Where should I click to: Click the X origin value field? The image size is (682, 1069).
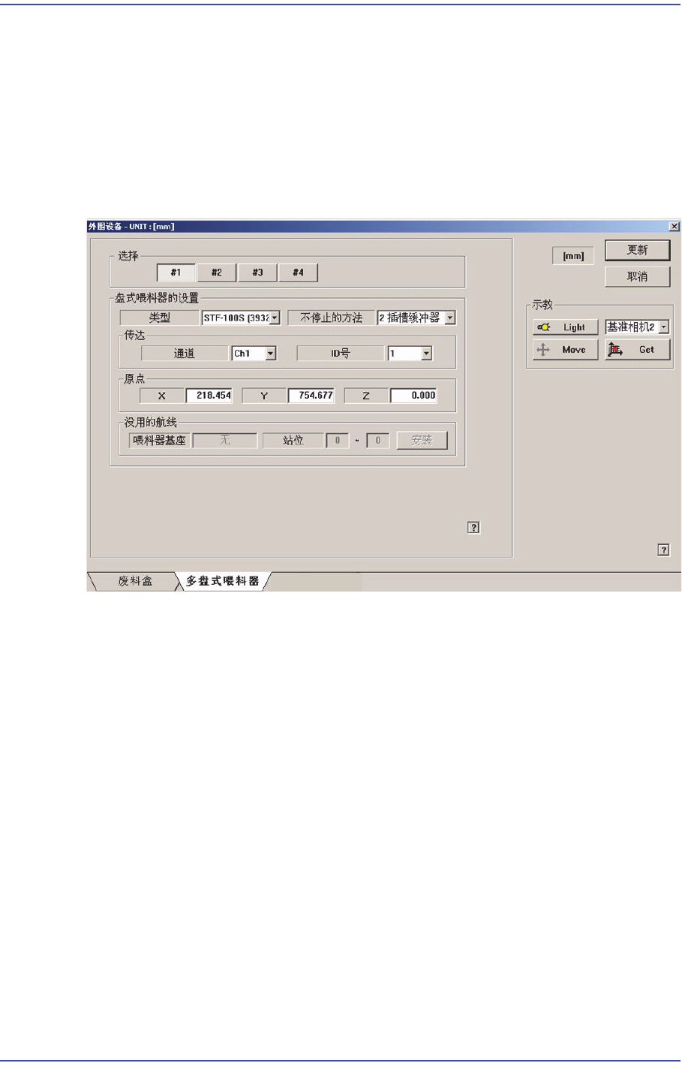pyautogui.click(x=209, y=396)
